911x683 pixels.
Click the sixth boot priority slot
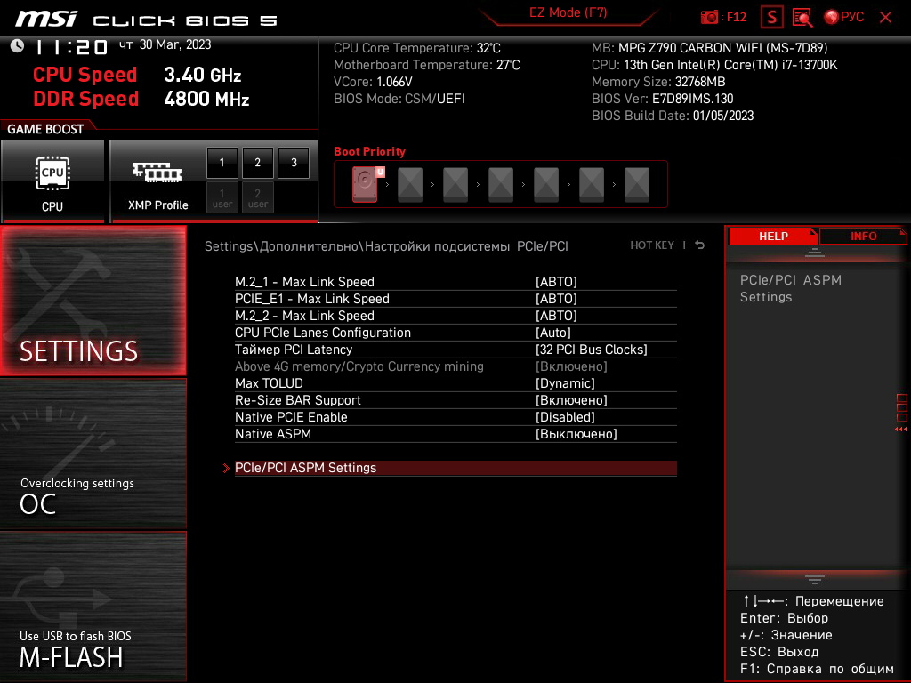pos(592,185)
